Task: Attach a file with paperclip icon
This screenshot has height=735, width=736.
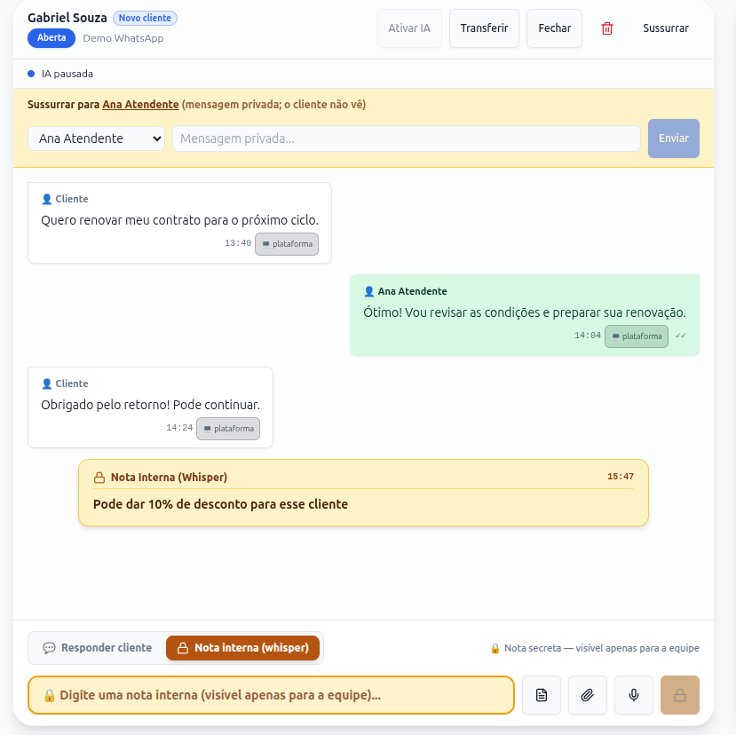Action: click(x=587, y=695)
